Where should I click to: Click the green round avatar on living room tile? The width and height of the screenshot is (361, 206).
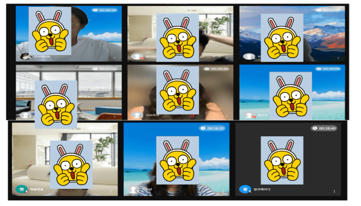21,189
